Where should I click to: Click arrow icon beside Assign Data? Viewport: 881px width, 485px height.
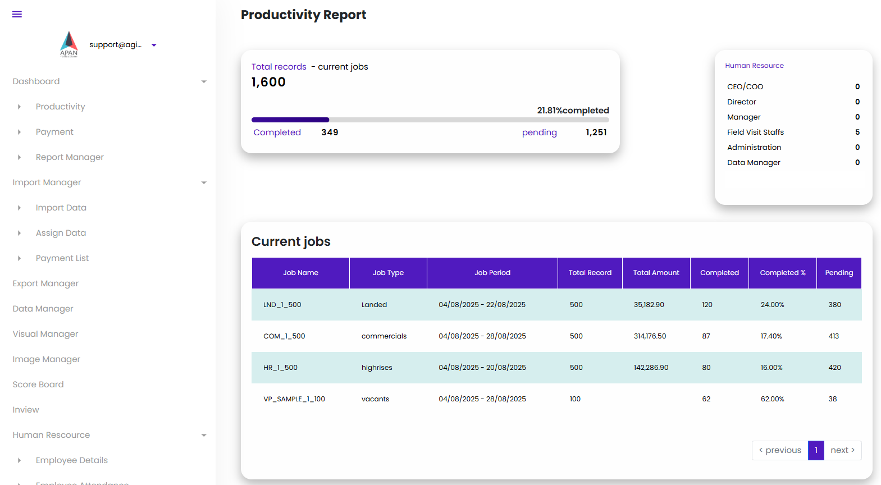(x=19, y=233)
